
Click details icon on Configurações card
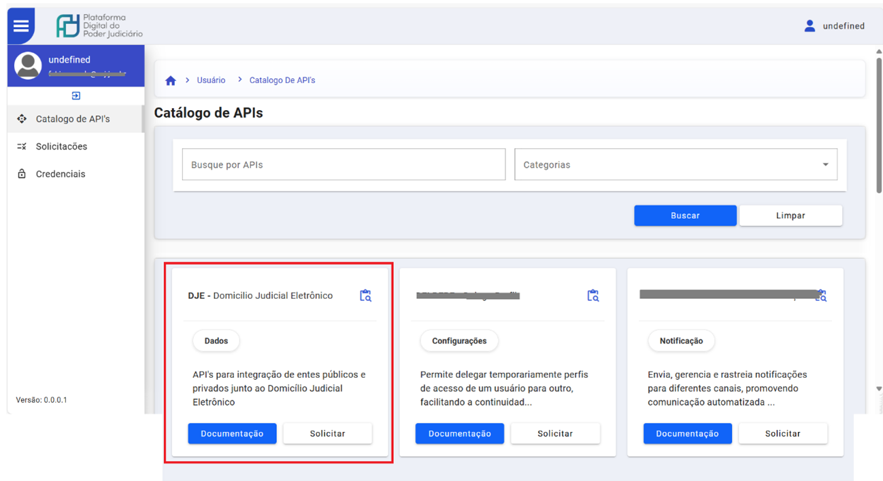(x=593, y=296)
